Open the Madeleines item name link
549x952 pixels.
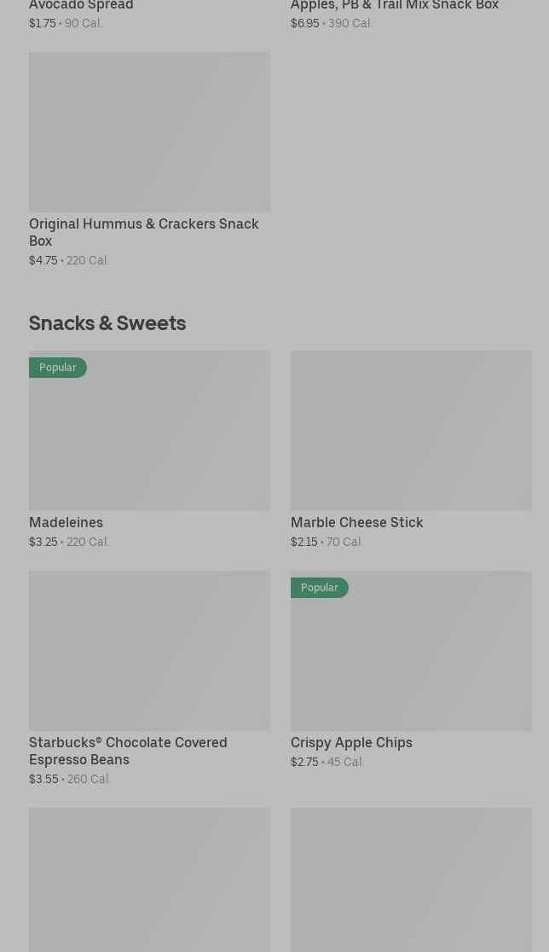tap(66, 522)
